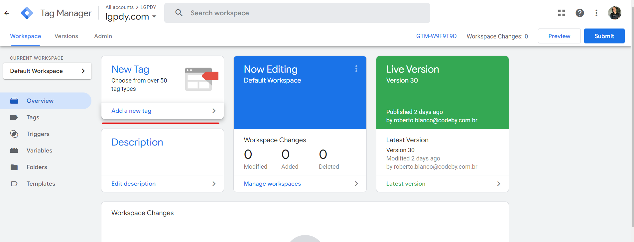Click the back arrow icon
The image size is (634, 242).
7,13
